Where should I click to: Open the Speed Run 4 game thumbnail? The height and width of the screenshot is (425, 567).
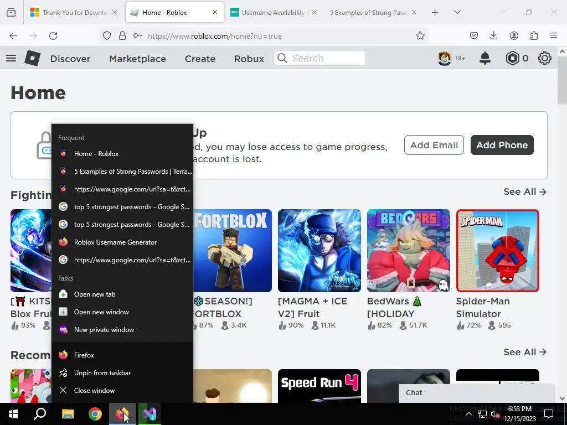(x=319, y=386)
